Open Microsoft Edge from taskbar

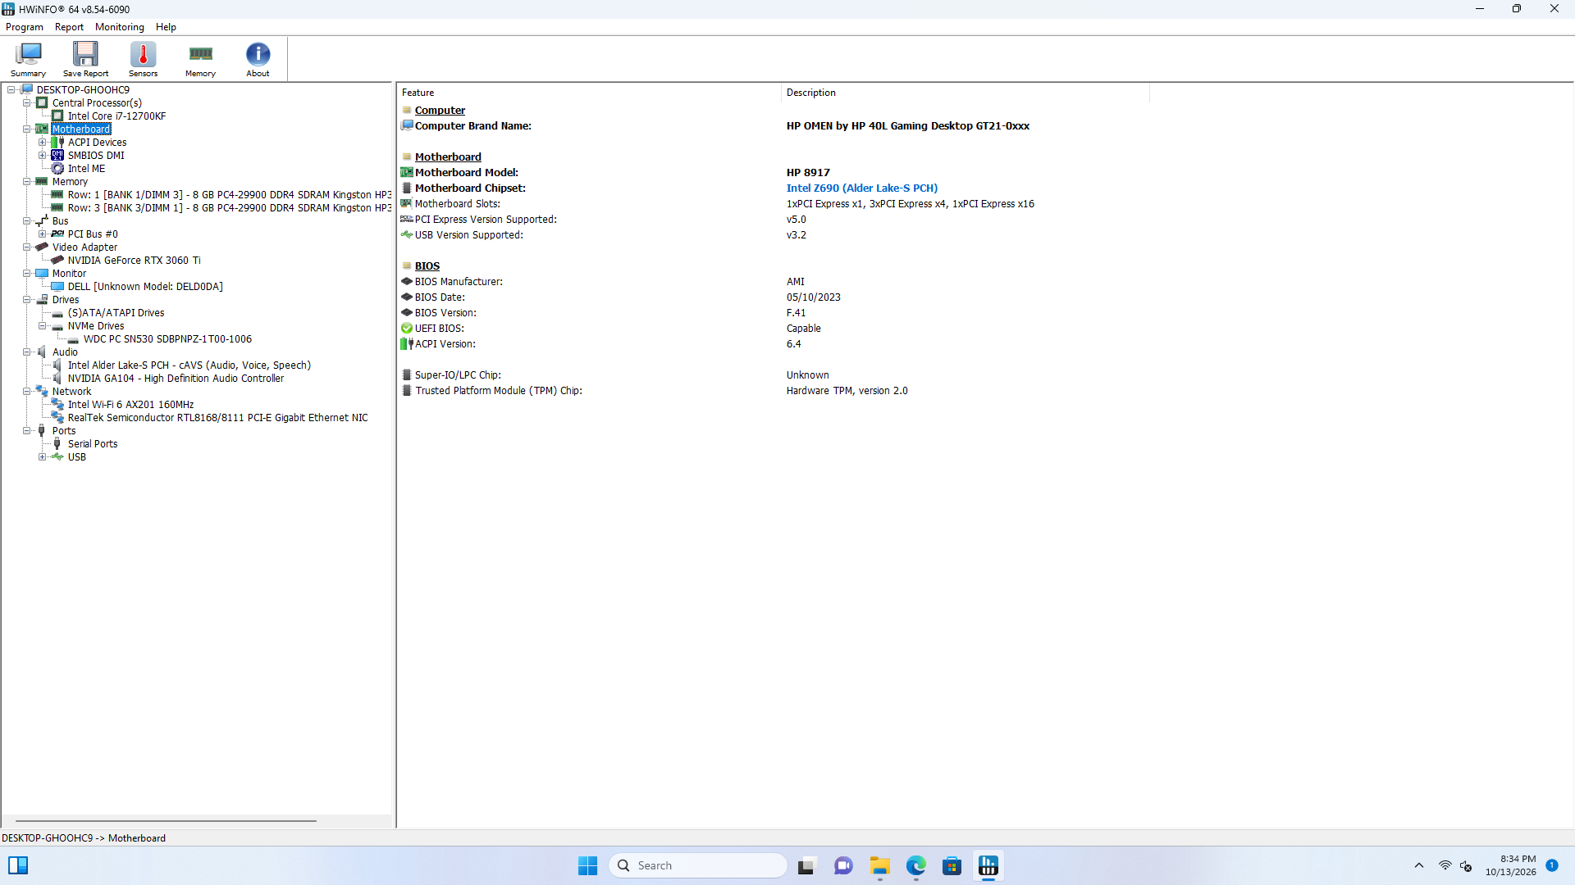[915, 865]
